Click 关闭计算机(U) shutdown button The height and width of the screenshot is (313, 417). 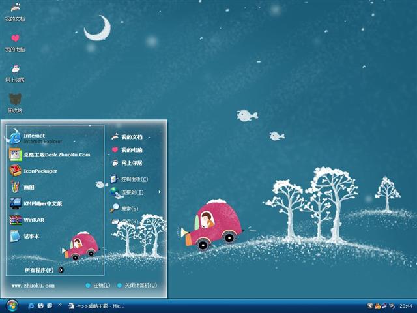pyautogui.click(x=137, y=286)
